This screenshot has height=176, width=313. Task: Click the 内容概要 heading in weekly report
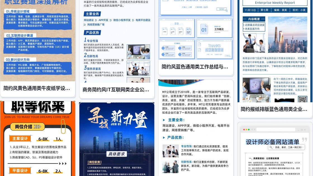pos(254,19)
